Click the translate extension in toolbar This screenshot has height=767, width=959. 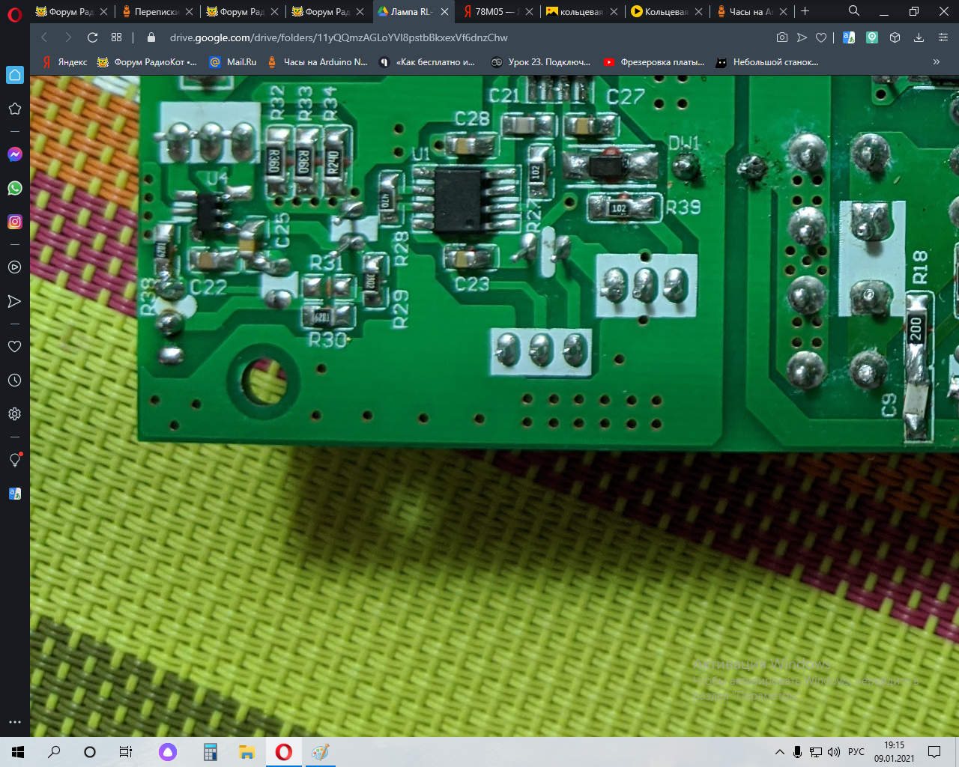point(849,37)
